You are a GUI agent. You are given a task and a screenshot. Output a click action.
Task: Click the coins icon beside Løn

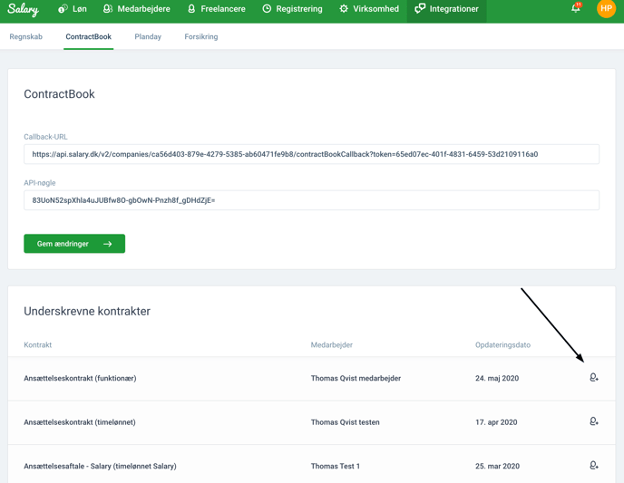[x=63, y=9]
